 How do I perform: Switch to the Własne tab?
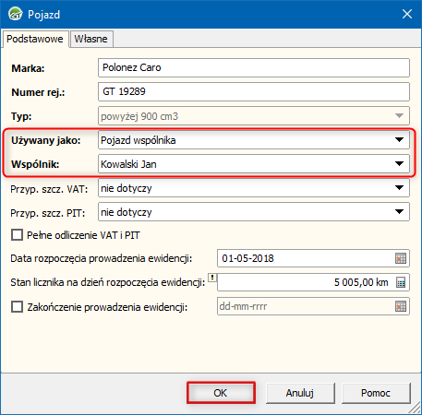click(91, 39)
